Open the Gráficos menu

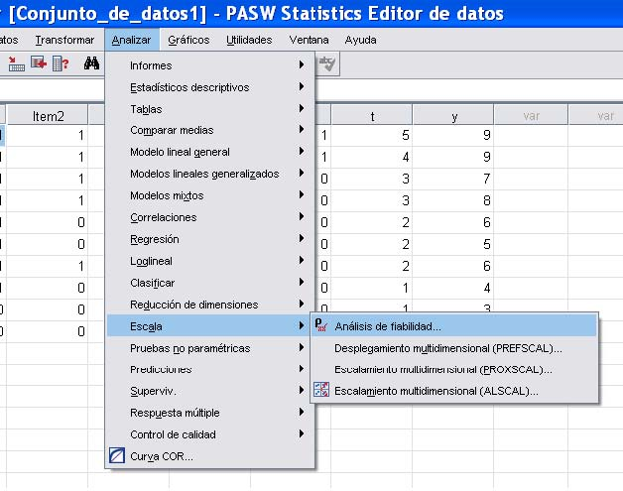tap(188, 40)
